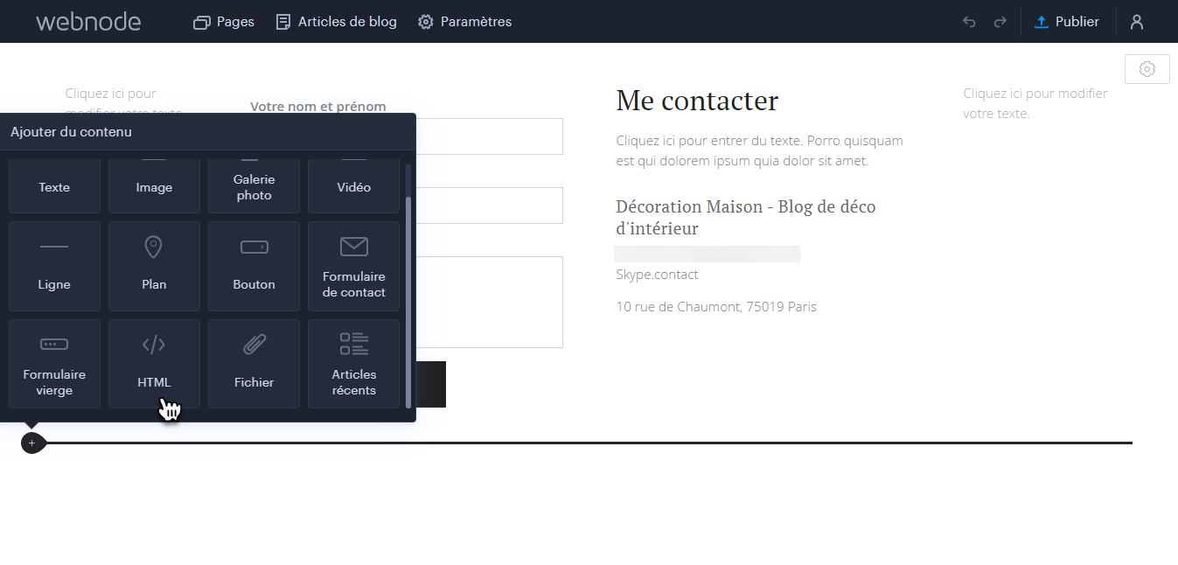The image size is (1178, 565).
Task: Open the Paramètres menu
Action: (464, 22)
